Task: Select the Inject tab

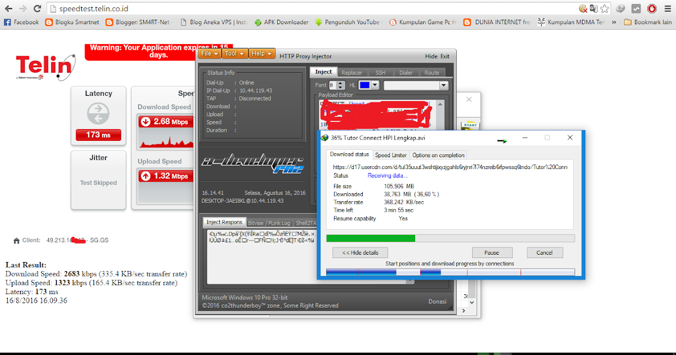Action: (x=323, y=72)
